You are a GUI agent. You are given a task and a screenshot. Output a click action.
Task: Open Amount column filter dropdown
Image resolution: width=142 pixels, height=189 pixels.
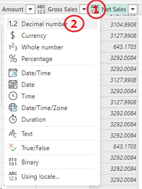[30, 9]
